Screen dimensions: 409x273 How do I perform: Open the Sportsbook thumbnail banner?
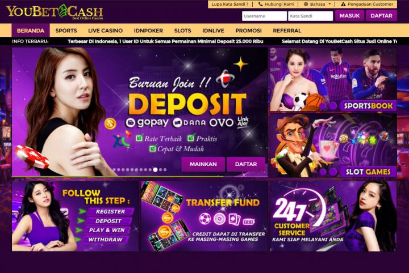333,79
